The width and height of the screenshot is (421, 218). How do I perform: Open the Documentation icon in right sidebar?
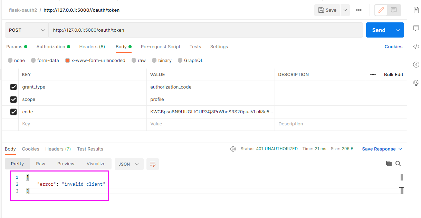pos(416,10)
